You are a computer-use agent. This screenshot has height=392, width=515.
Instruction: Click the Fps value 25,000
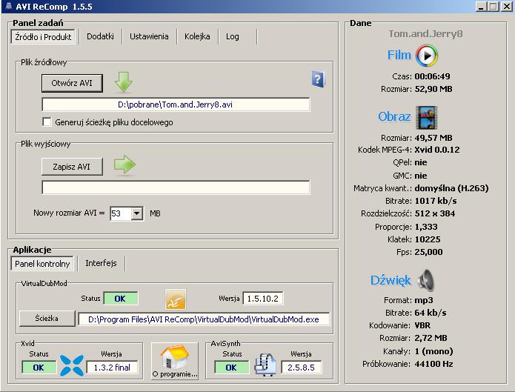[428, 252]
